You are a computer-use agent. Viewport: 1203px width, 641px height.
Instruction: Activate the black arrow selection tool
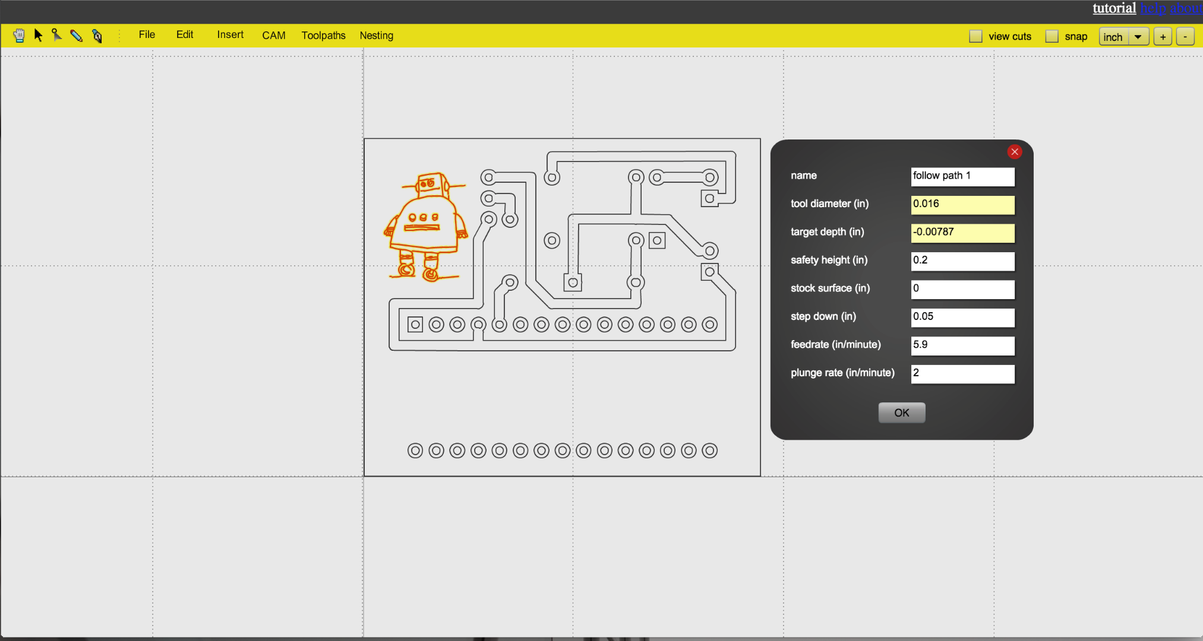pos(38,36)
